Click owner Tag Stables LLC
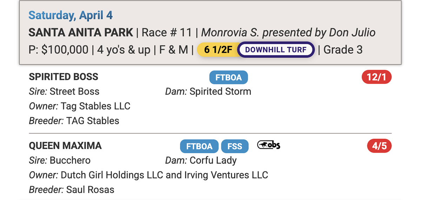Screen dimensions: 421x200 pyautogui.click(x=95, y=106)
